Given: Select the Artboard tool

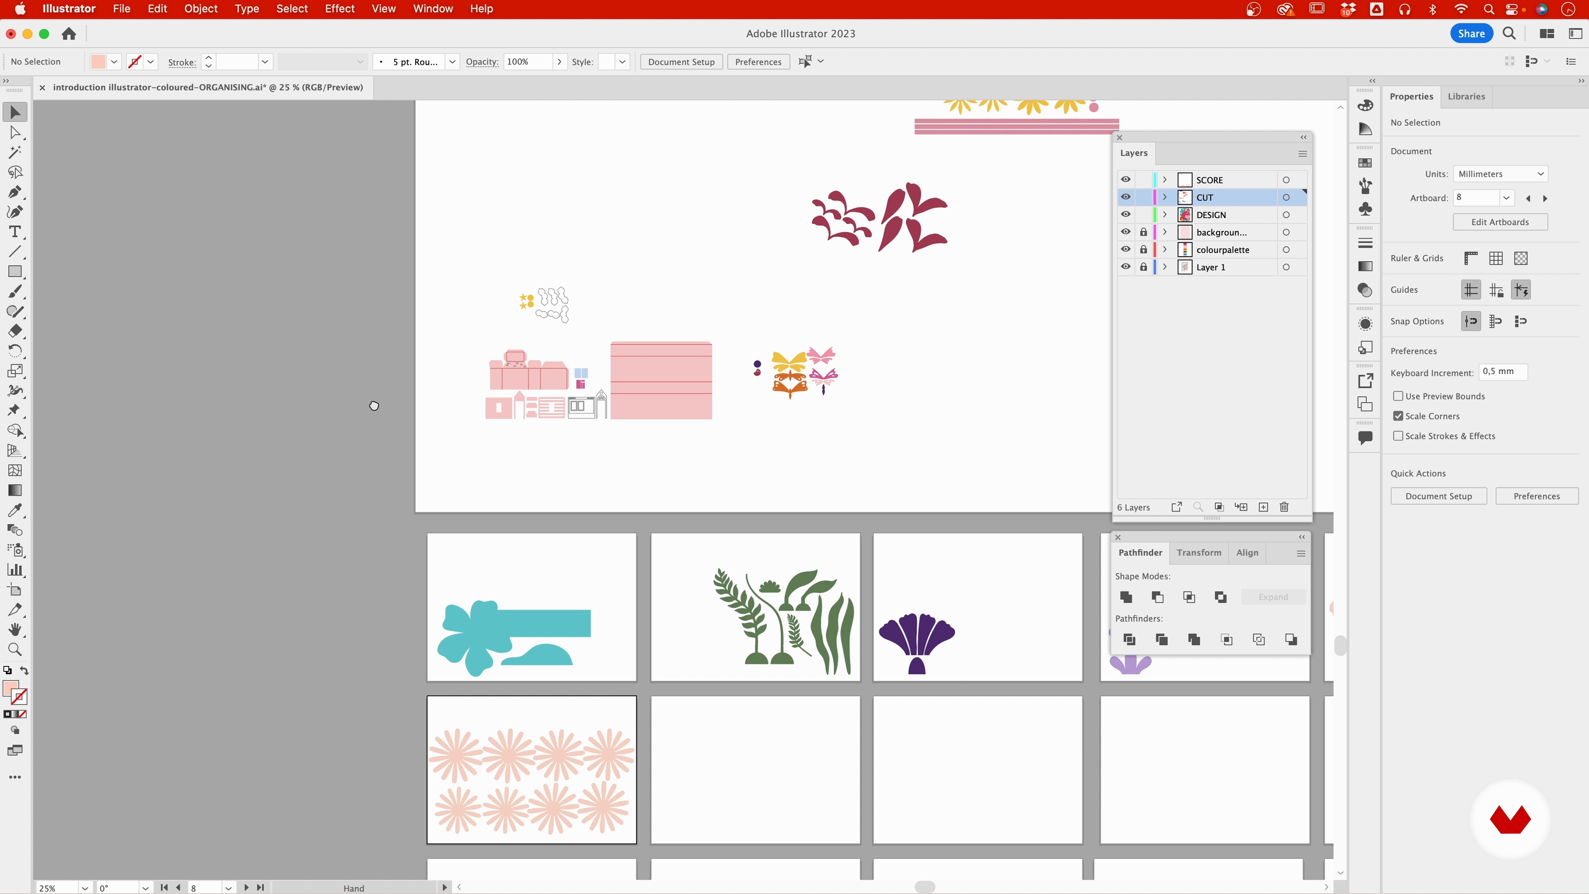Looking at the screenshot, I should pos(15,590).
